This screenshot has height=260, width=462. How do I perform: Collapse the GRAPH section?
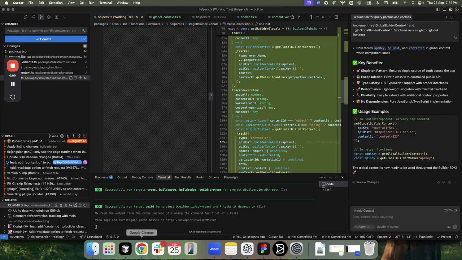click(x=3, y=136)
